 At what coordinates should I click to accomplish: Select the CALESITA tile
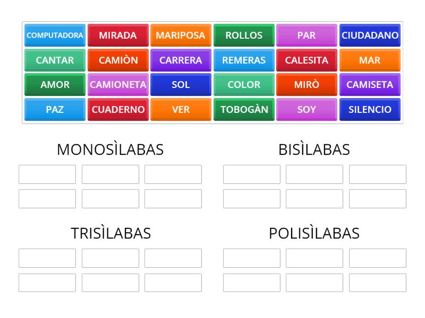[307, 60]
